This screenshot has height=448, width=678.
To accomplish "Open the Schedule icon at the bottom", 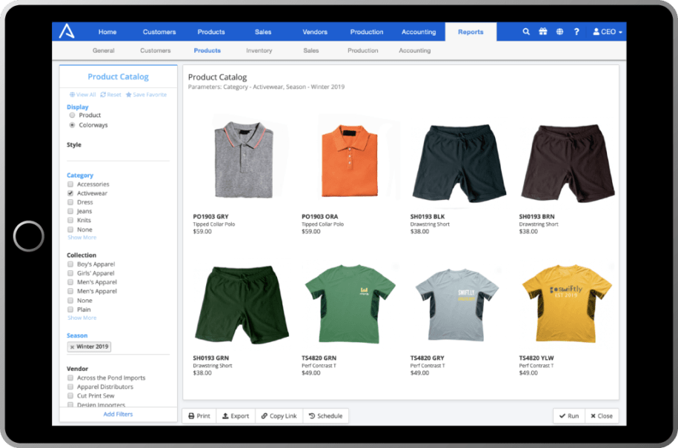I will click(x=325, y=415).
